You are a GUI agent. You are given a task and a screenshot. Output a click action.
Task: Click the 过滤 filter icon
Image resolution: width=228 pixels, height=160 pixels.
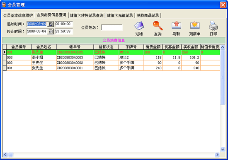point(139,26)
